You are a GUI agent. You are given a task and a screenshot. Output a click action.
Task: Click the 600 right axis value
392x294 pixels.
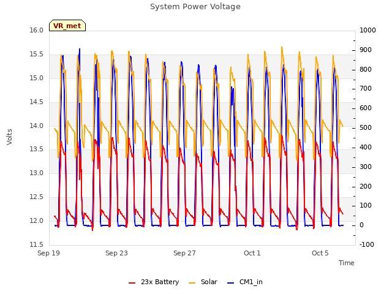tap(366, 108)
